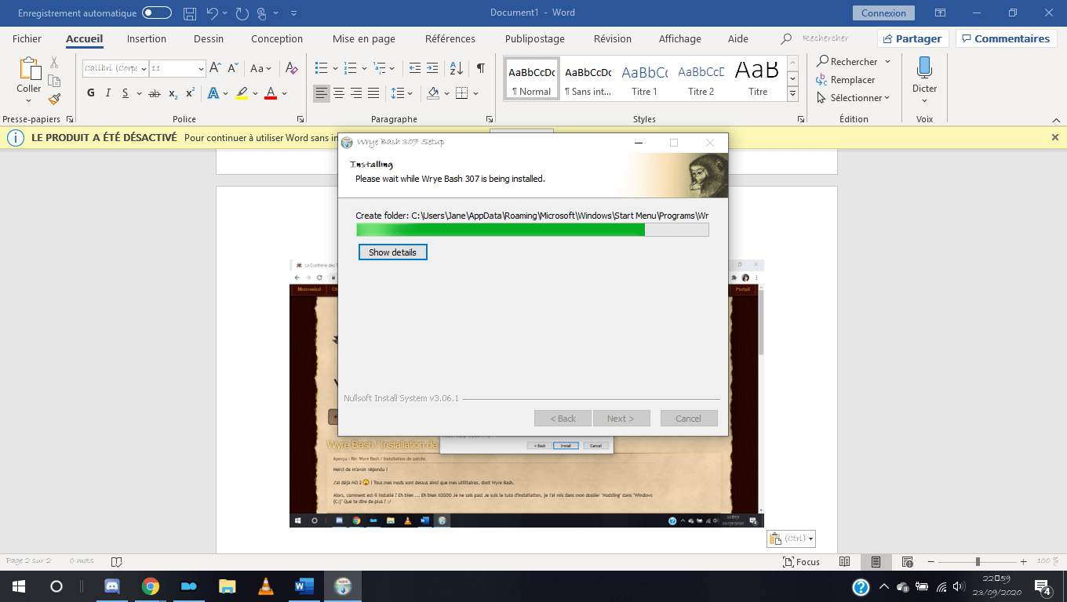This screenshot has width=1067, height=602.
Task: Apply strikethrough abc formatting
Action: [x=155, y=93]
